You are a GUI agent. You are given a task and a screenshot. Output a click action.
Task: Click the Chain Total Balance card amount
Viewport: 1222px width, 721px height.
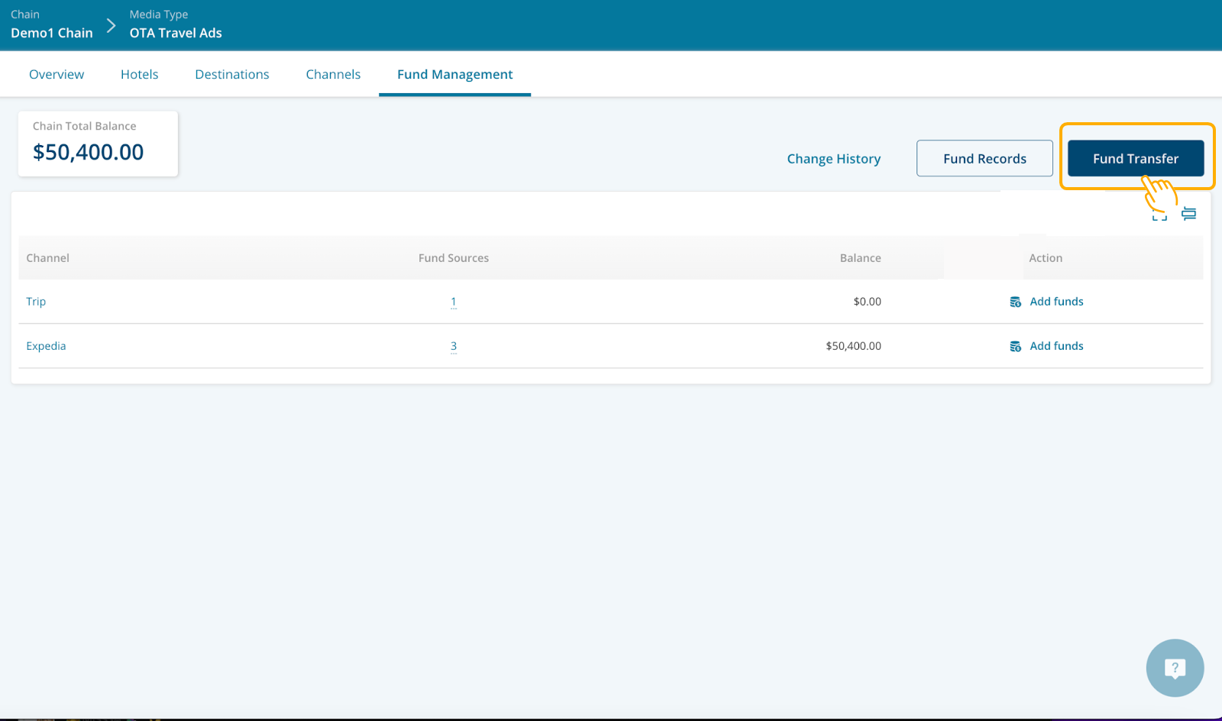pos(89,152)
